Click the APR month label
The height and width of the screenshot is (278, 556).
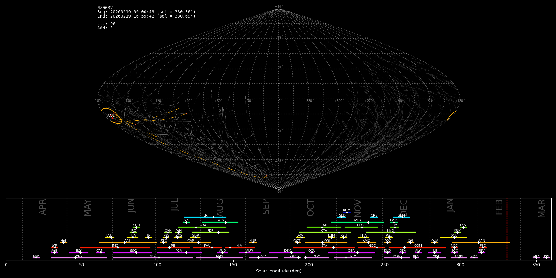[x=43, y=207]
